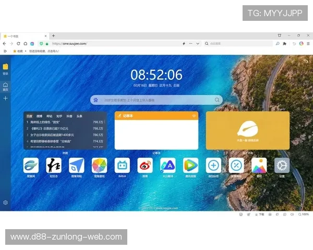This screenshot has width=313, height=250.
Task: Open the Tencent Video play icon
Action: (x=190, y=165)
